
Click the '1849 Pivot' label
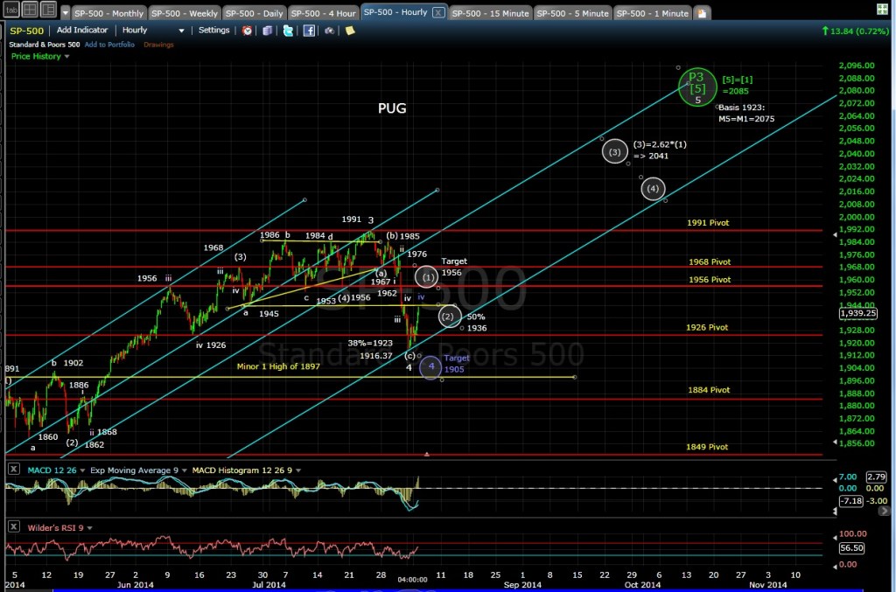coord(707,447)
